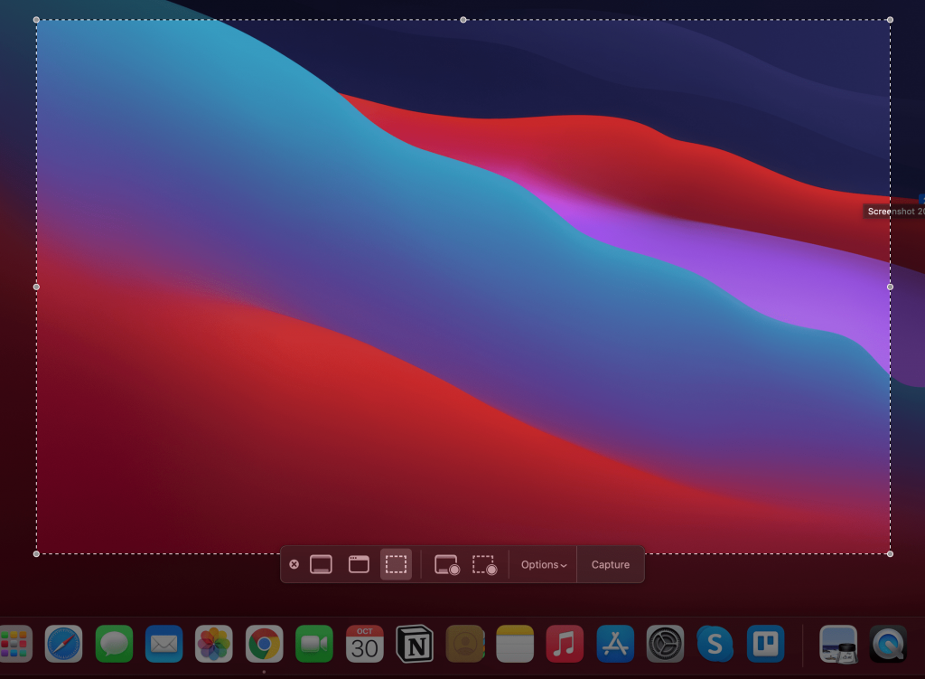Open the Mail app in the Dock

click(164, 644)
